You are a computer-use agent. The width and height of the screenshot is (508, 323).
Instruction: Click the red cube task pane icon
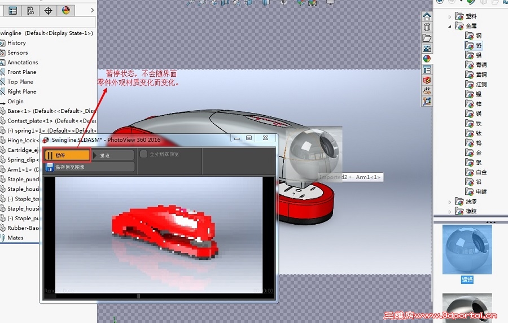(x=427, y=80)
